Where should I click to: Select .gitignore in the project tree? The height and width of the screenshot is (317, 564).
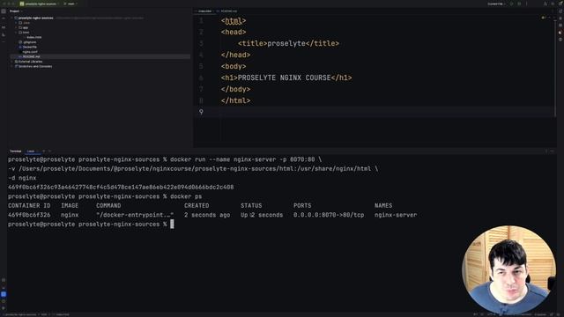click(x=29, y=42)
